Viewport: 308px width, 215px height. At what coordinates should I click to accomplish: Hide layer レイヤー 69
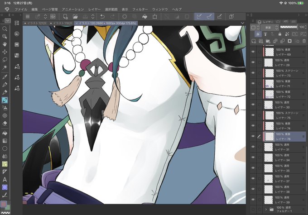(253, 52)
